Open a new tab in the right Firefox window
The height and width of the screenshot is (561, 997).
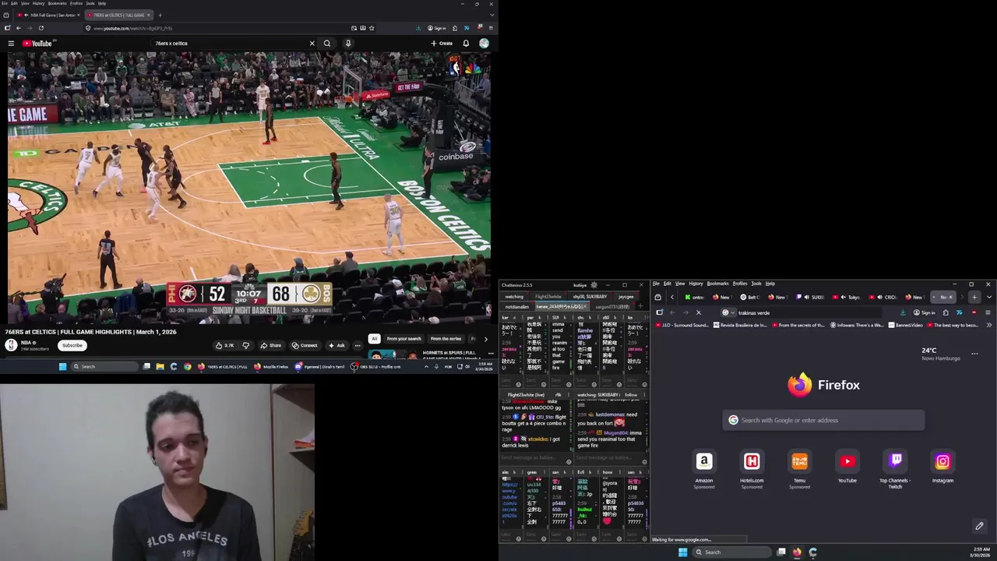(974, 297)
